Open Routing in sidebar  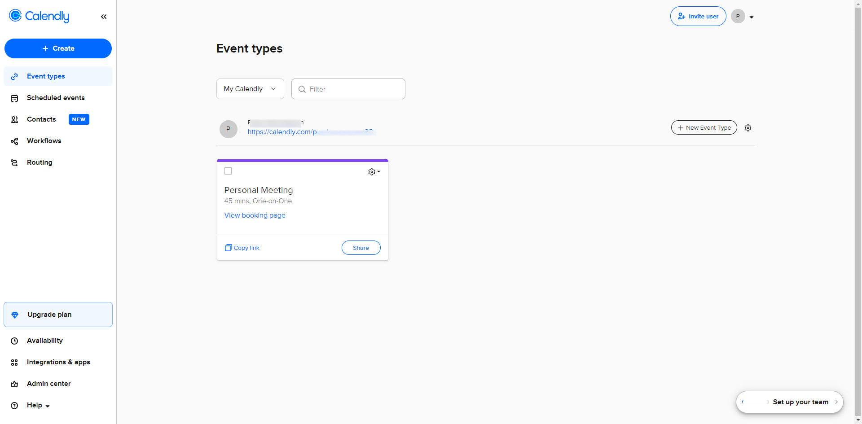pyautogui.click(x=58, y=162)
